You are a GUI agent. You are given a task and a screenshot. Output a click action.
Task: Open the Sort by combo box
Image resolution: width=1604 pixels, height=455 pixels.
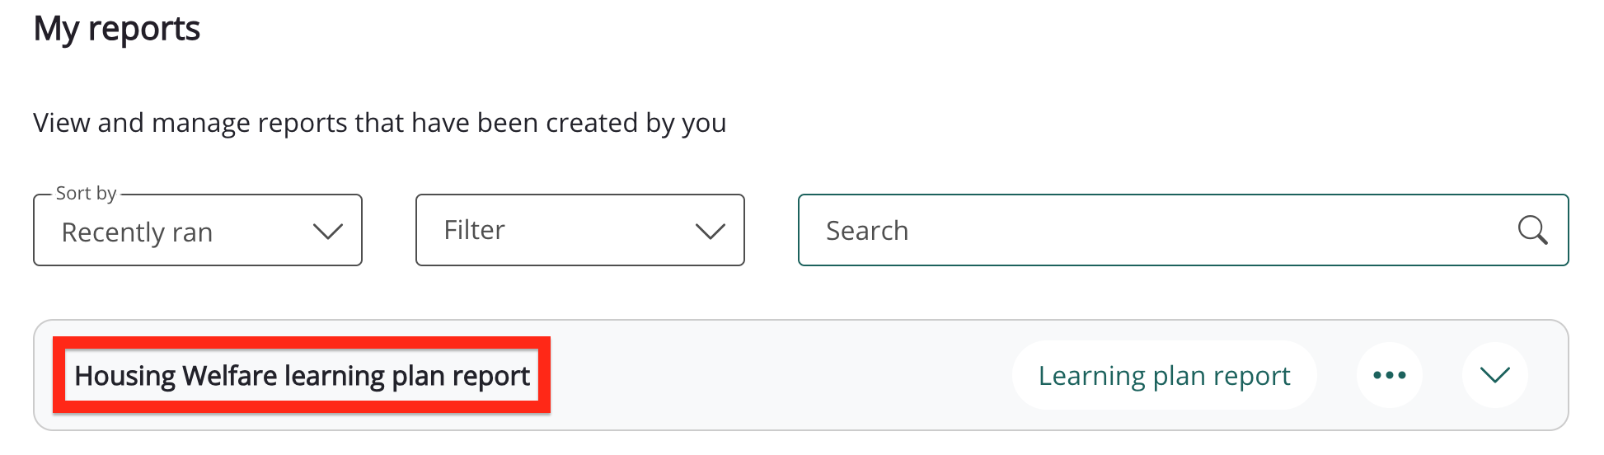tap(198, 231)
